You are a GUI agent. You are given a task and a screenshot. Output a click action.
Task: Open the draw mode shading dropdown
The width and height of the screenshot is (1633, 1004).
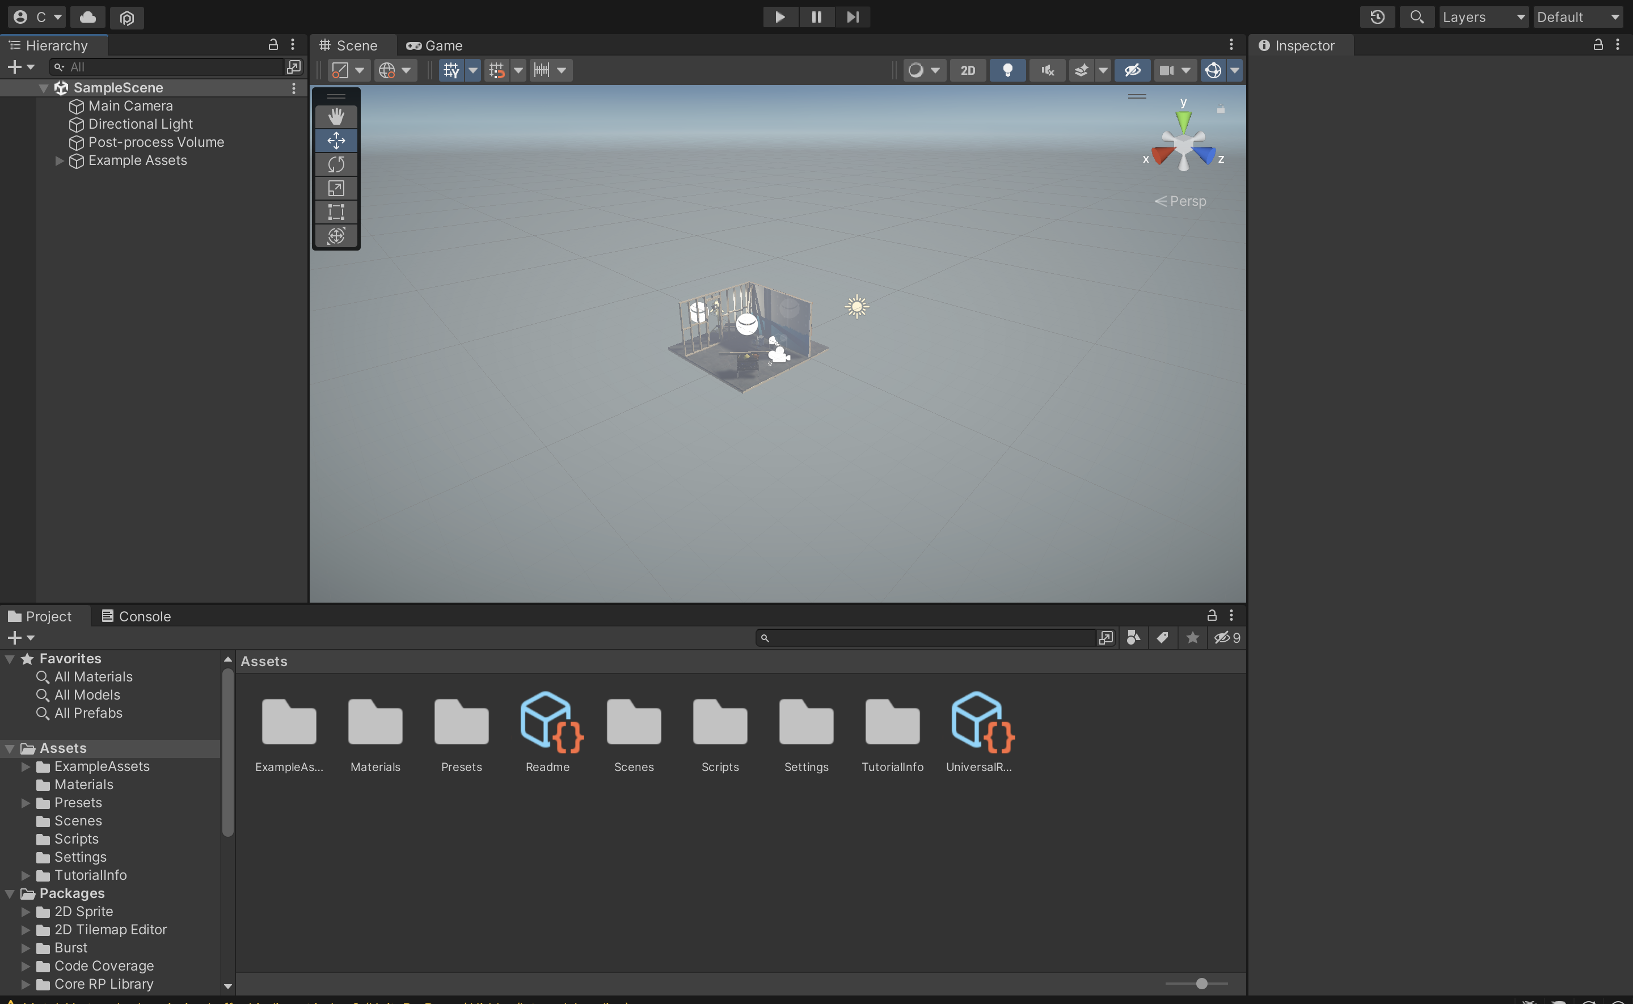924,70
